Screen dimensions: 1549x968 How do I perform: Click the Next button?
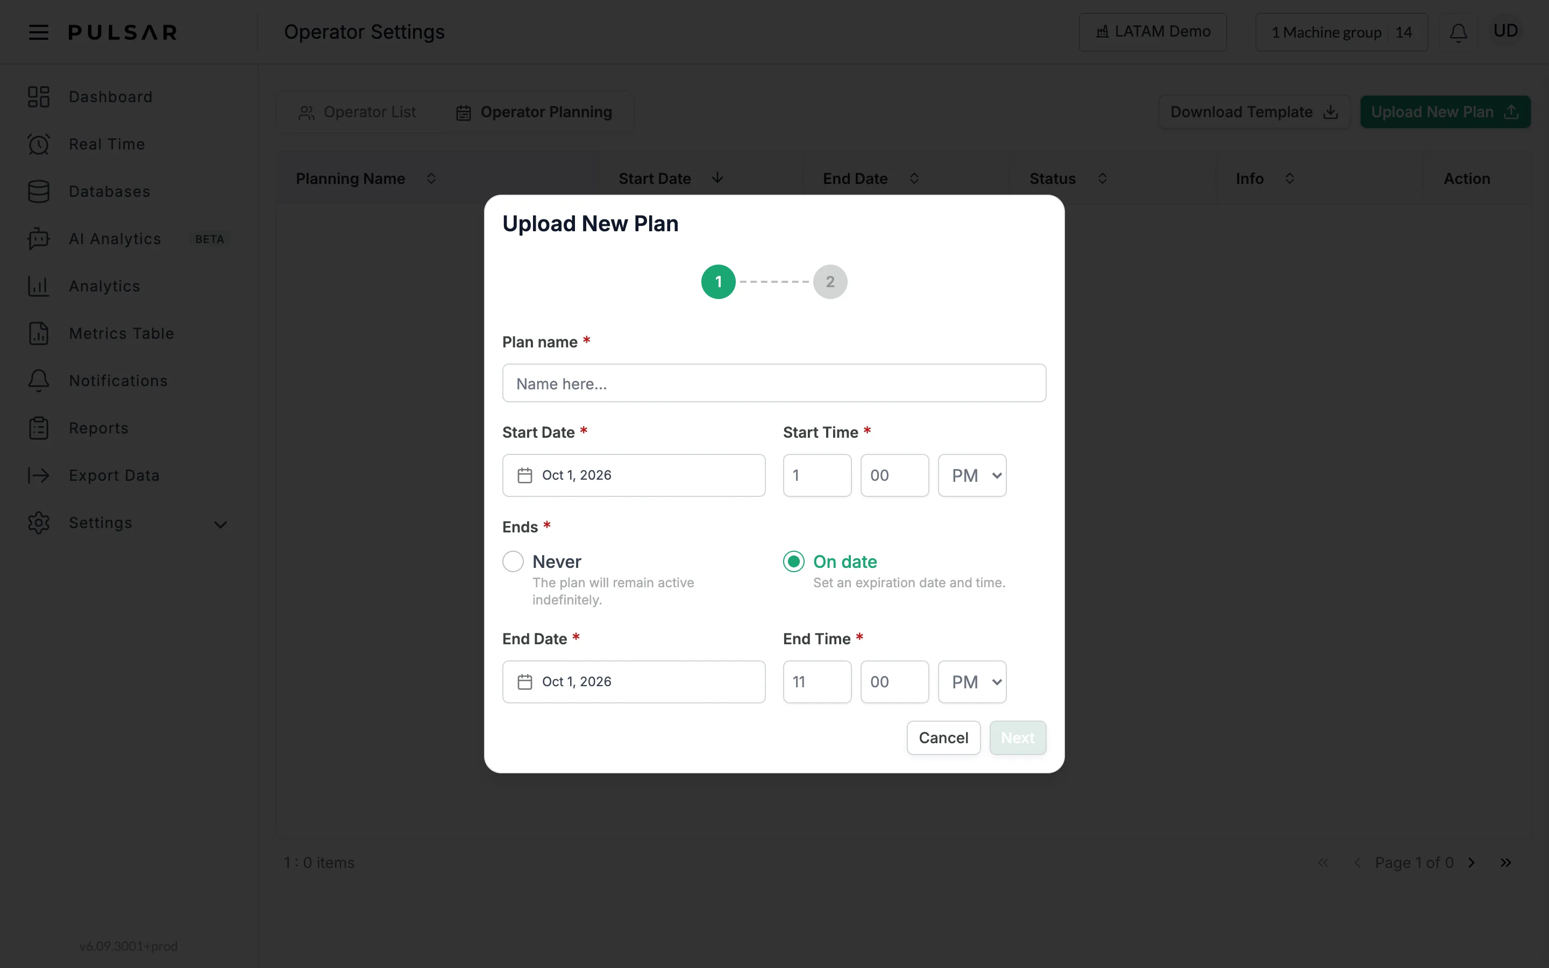click(x=1018, y=737)
